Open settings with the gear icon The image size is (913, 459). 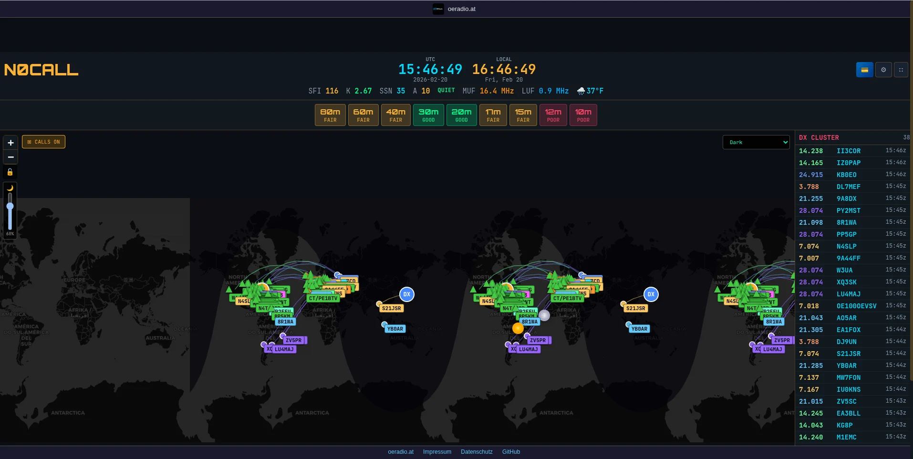coord(883,70)
